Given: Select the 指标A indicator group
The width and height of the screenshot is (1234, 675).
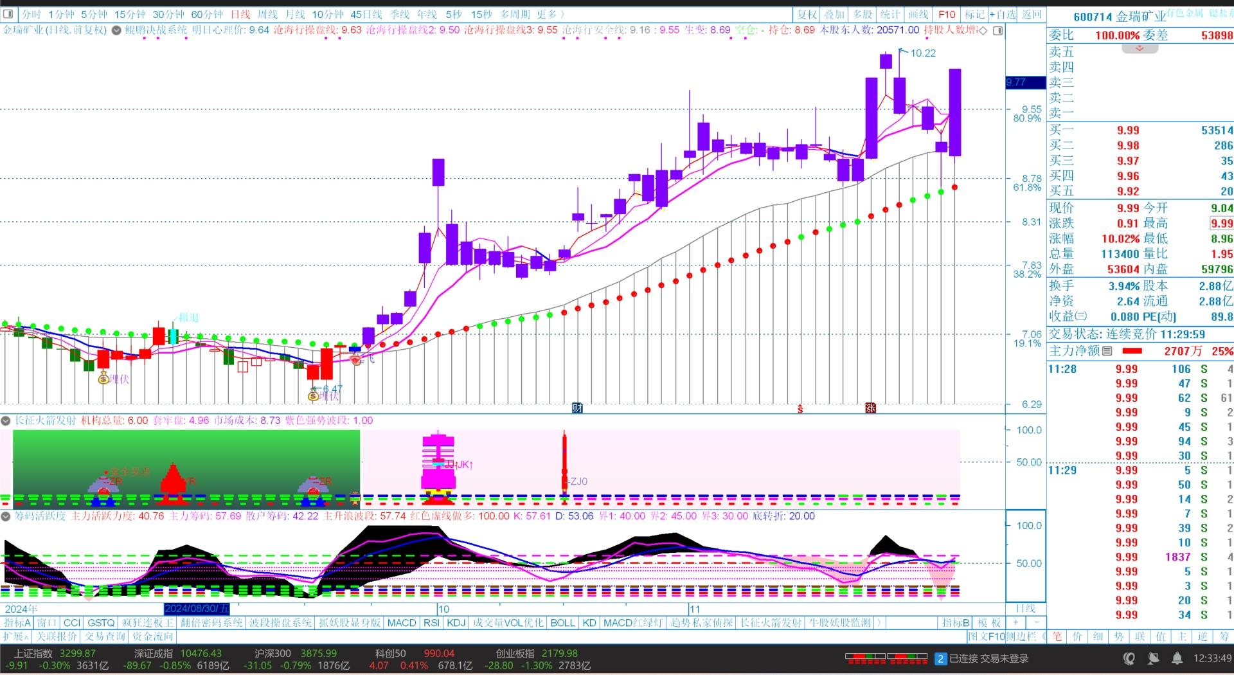Looking at the screenshot, I should pos(17,622).
